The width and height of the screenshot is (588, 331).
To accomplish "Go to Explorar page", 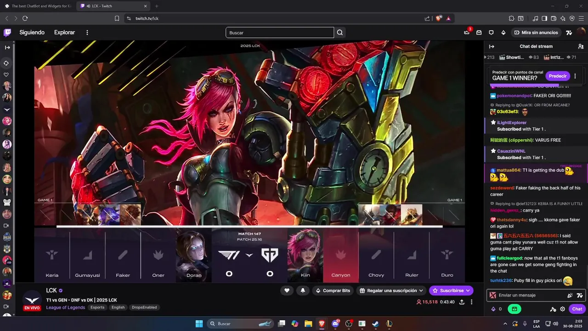I will click(64, 33).
